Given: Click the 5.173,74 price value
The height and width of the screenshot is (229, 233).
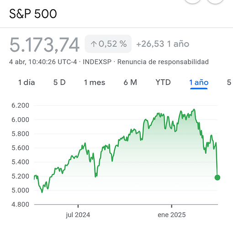Looking at the screenshot, I should (44, 45).
